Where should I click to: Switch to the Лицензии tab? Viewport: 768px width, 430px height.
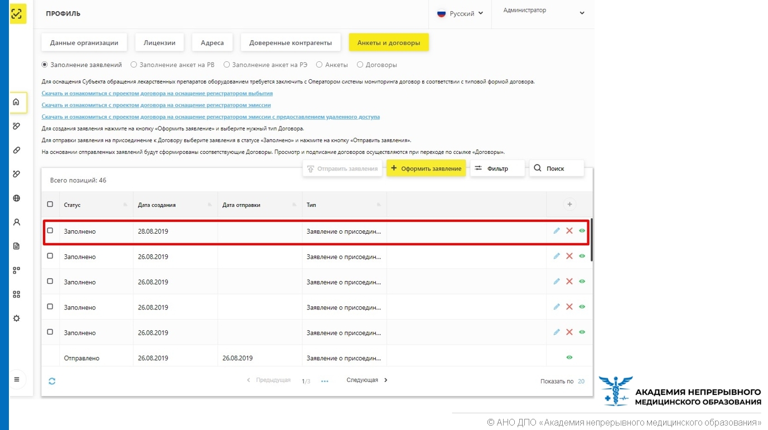coord(160,42)
